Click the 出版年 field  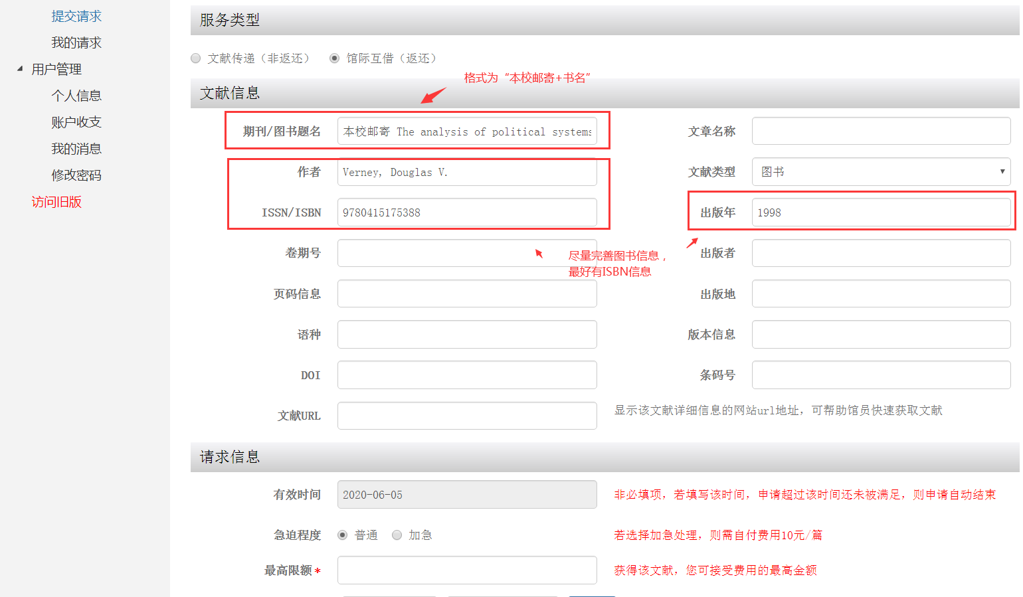click(881, 213)
